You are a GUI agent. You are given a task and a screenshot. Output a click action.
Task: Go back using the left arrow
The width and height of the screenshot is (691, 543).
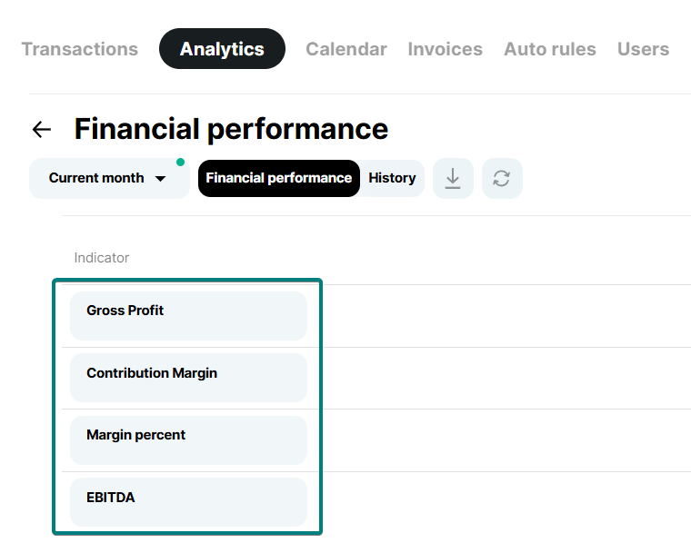pyautogui.click(x=41, y=130)
